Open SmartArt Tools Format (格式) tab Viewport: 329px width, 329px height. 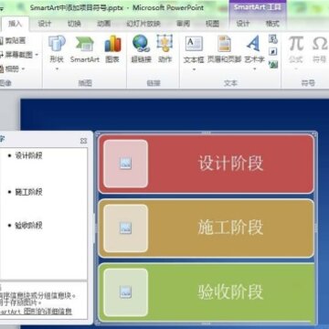click(272, 24)
